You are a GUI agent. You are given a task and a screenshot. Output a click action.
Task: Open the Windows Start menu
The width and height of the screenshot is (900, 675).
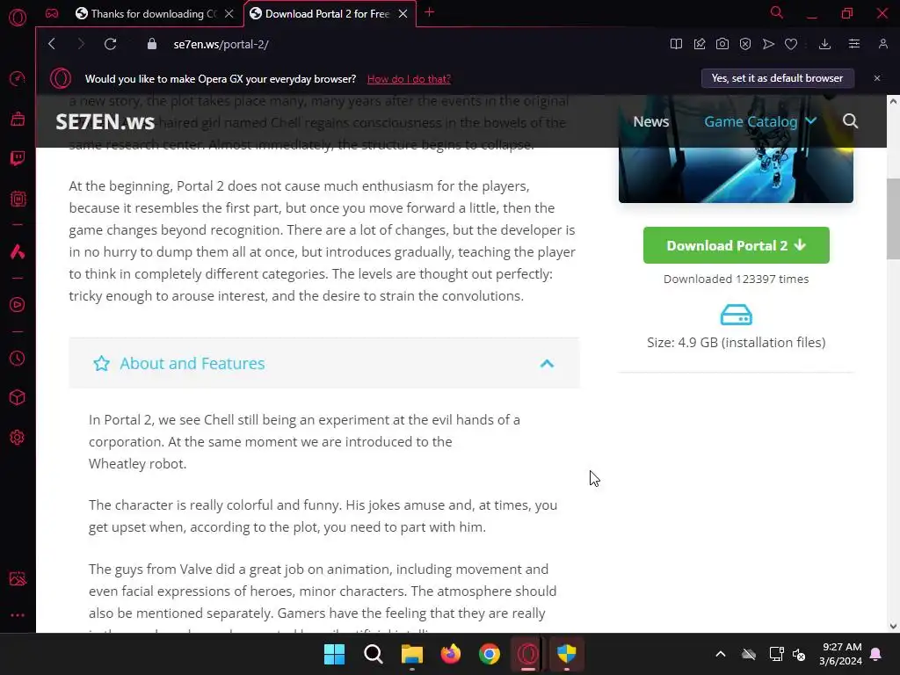click(334, 654)
